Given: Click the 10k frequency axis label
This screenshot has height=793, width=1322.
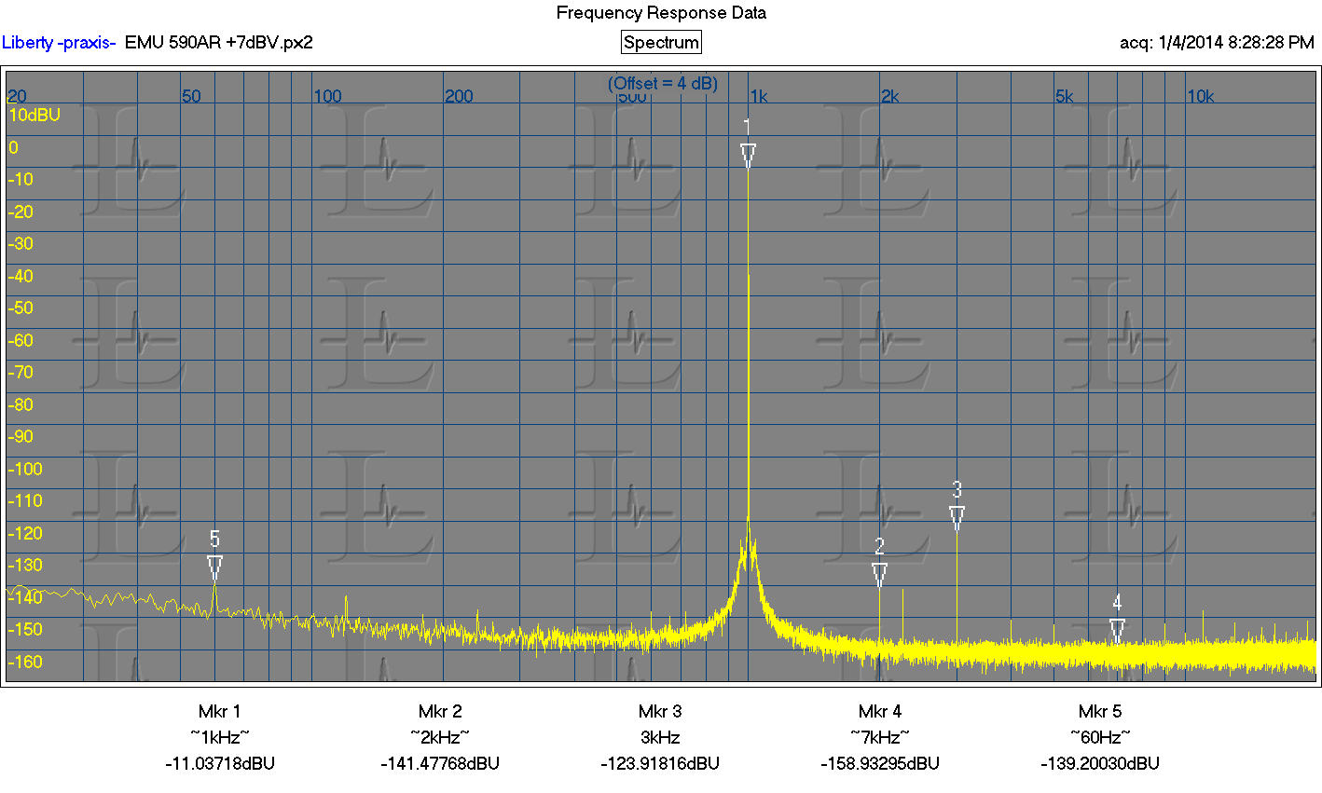Looking at the screenshot, I should (1200, 97).
